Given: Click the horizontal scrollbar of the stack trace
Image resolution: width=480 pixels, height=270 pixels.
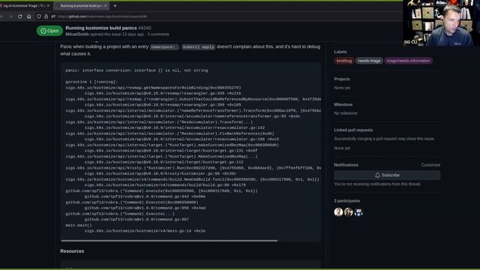Looking at the screenshot, I should pos(169,241).
